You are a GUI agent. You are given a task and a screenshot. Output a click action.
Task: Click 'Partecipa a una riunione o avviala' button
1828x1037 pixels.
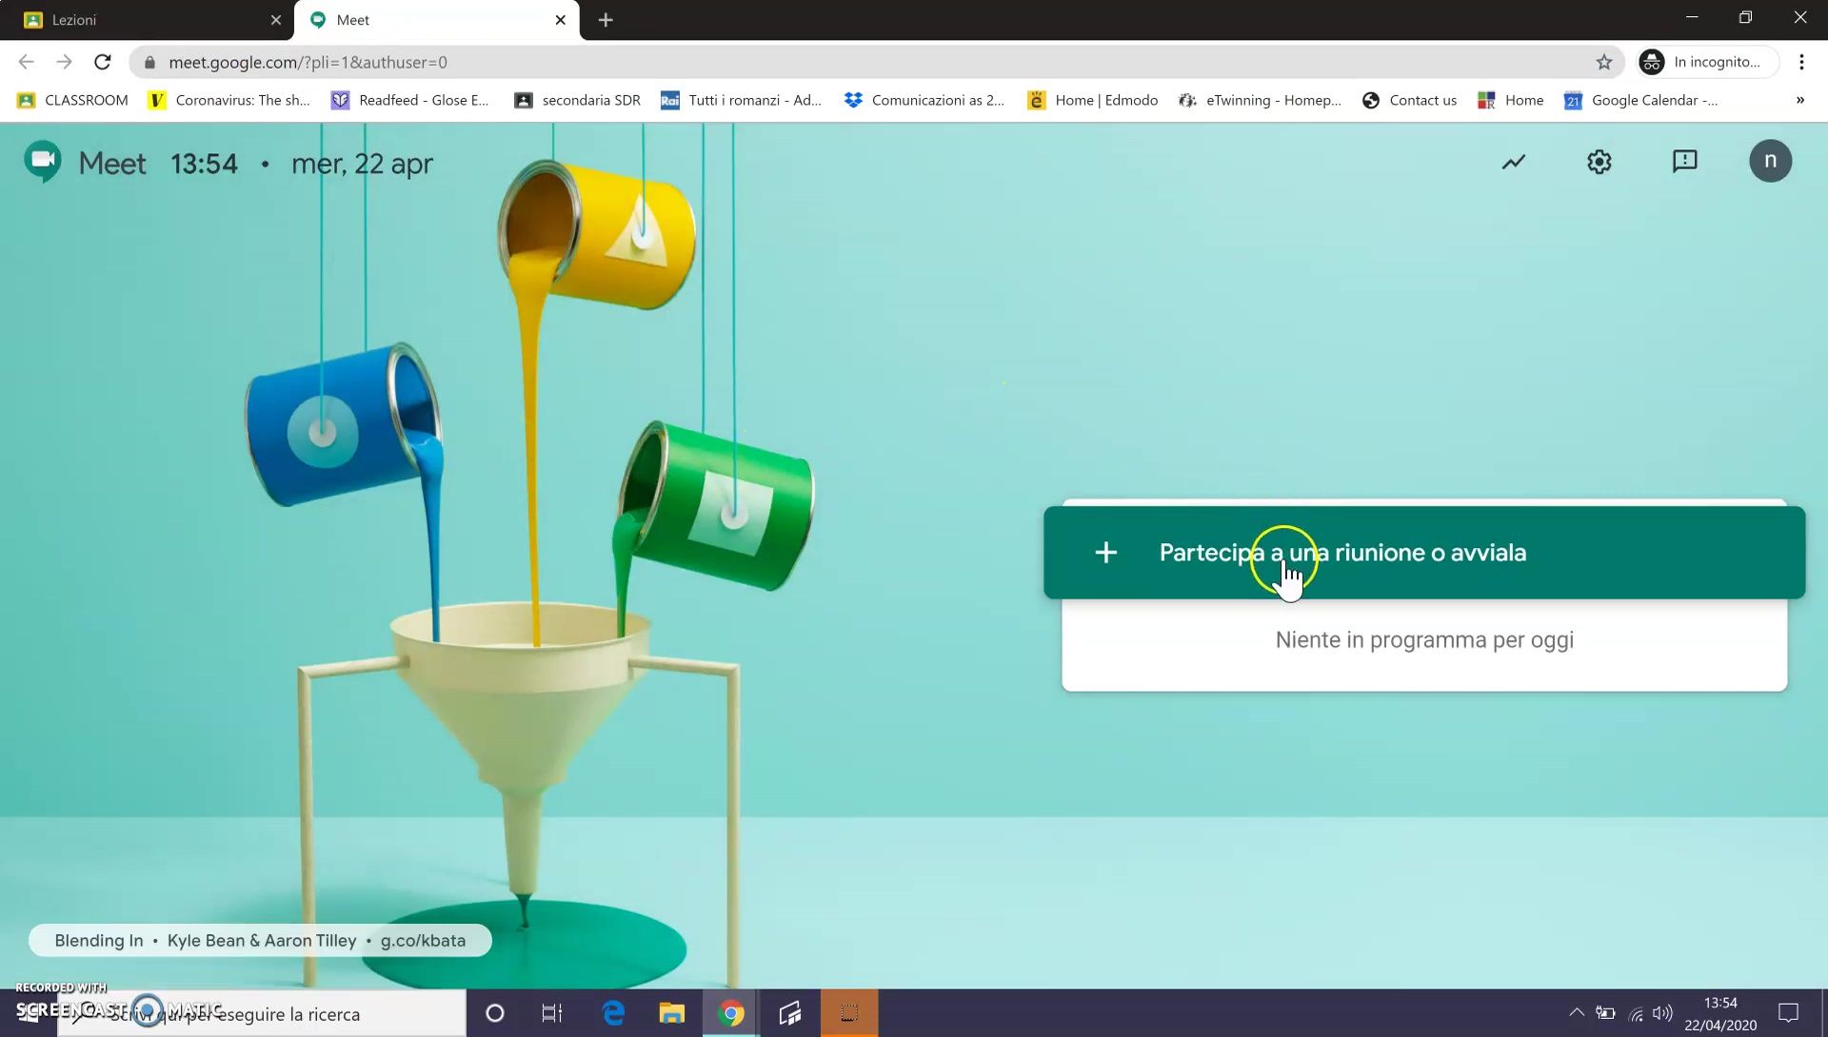[x=1424, y=553]
